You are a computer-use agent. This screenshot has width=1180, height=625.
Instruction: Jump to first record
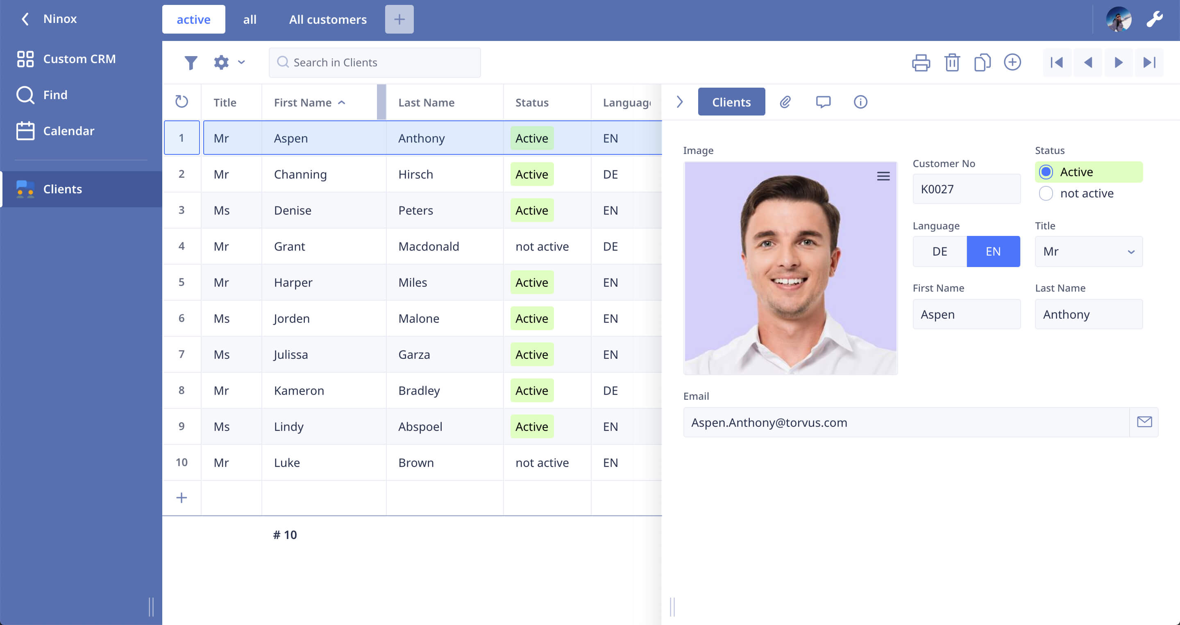[x=1057, y=62]
